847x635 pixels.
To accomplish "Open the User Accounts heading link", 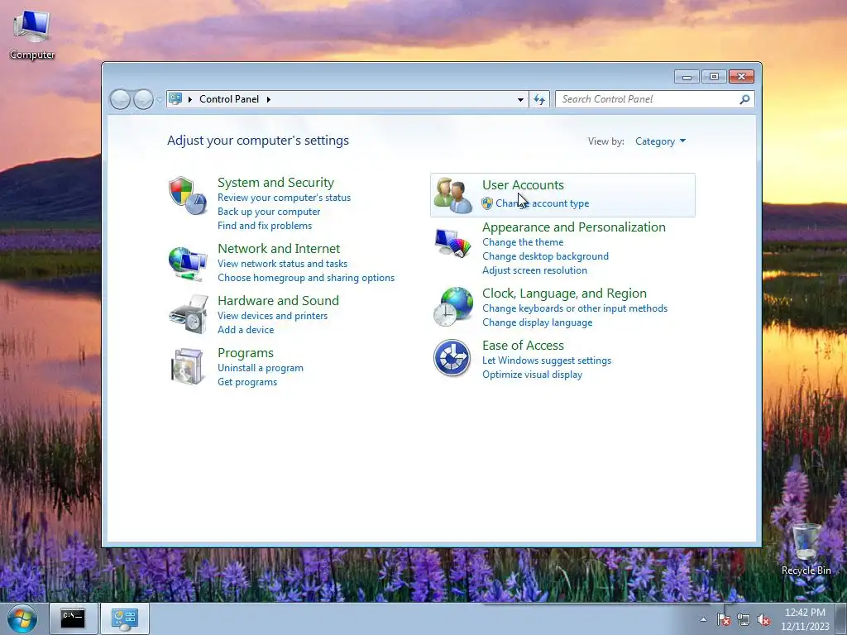I will [523, 184].
